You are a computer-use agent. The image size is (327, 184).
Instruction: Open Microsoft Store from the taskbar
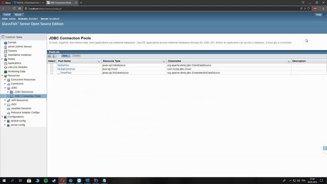tap(29, 180)
